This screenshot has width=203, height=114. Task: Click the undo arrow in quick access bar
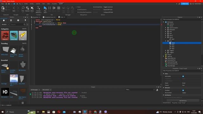[20, 4]
